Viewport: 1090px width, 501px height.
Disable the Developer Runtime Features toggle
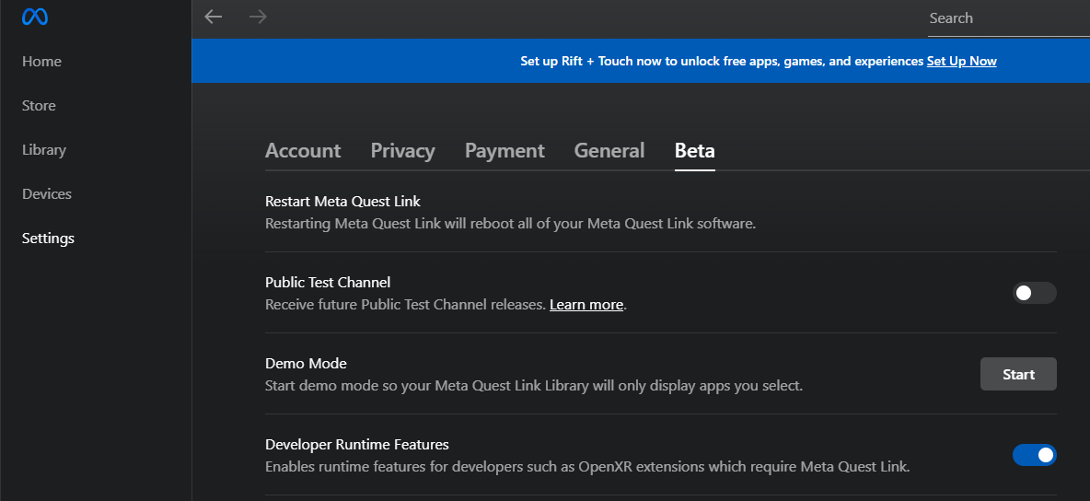point(1034,455)
